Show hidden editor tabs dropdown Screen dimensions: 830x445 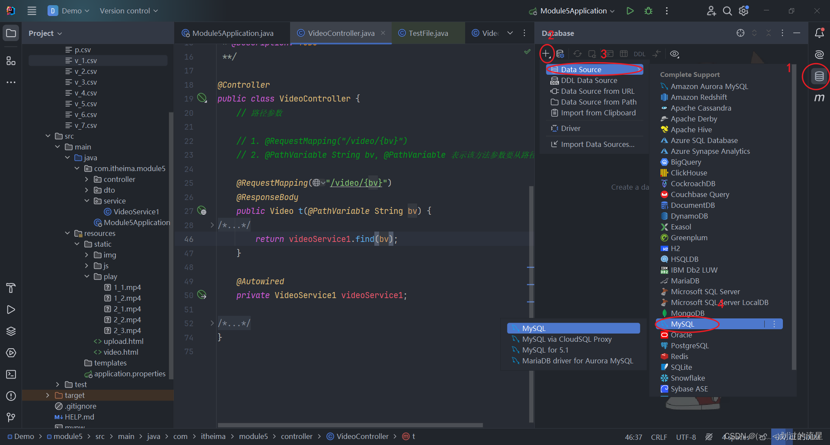pos(510,33)
